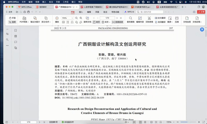Open the 编辑内容 edit tool
207x124 pixels.
(x=140, y=20)
